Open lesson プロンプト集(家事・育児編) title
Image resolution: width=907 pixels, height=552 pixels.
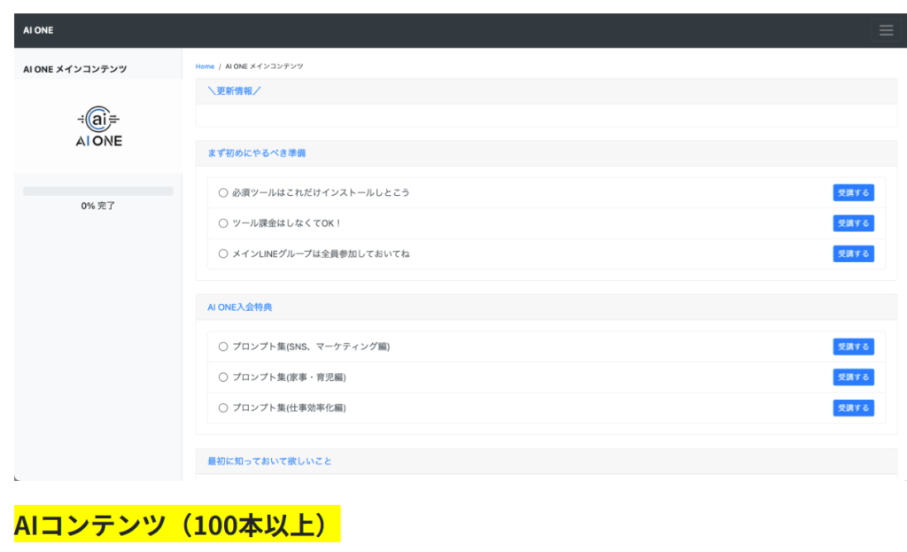[x=290, y=377]
